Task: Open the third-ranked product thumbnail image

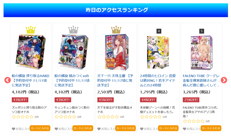Action: point(116,52)
